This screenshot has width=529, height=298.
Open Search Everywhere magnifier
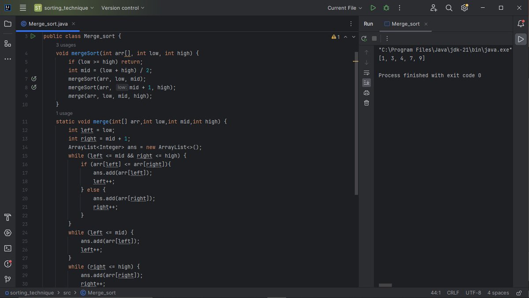pos(449,7)
